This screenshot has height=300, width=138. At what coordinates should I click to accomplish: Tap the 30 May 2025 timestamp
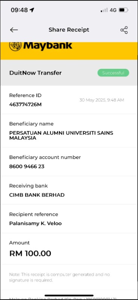[102, 100]
